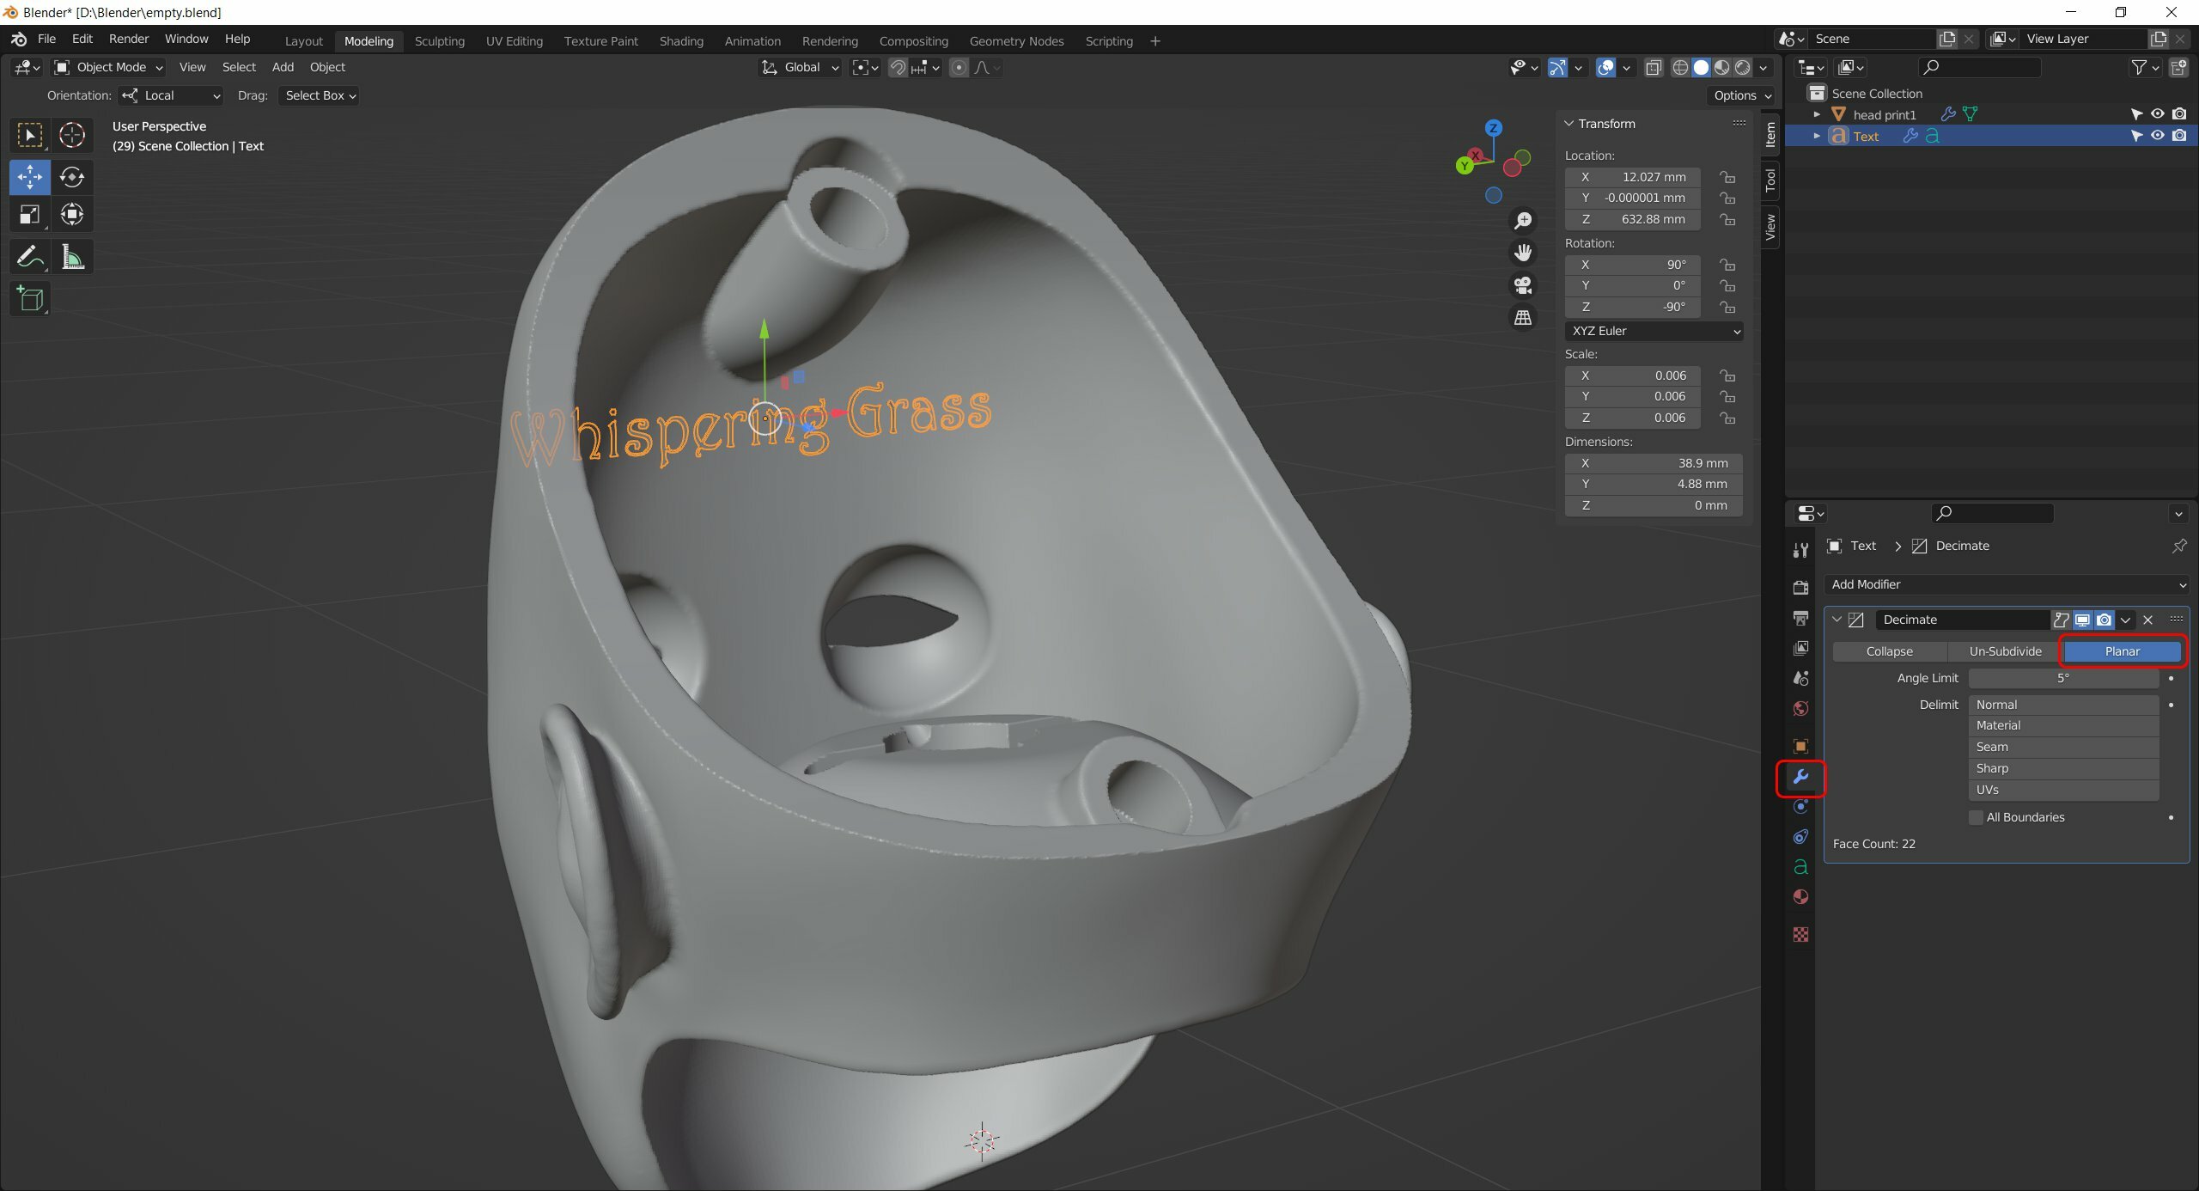Open the Modifier properties wrench tab
Viewport: 2199px width, 1191px height.
pyautogui.click(x=1800, y=777)
